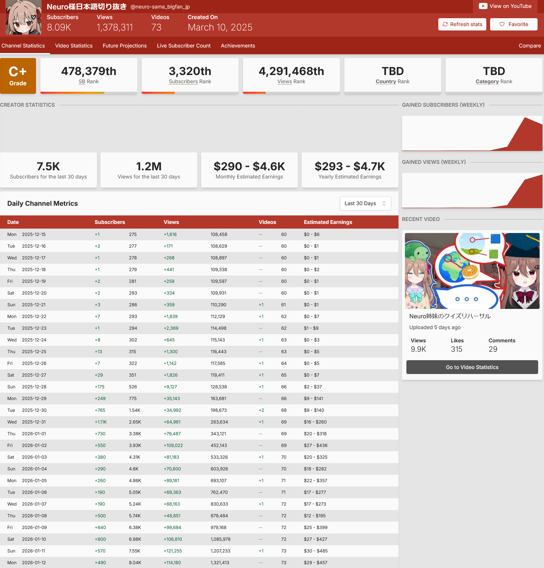
Task: Open the Channel Statistics tab
Action: [x=23, y=46]
